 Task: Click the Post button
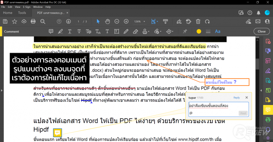click(x=243, y=113)
